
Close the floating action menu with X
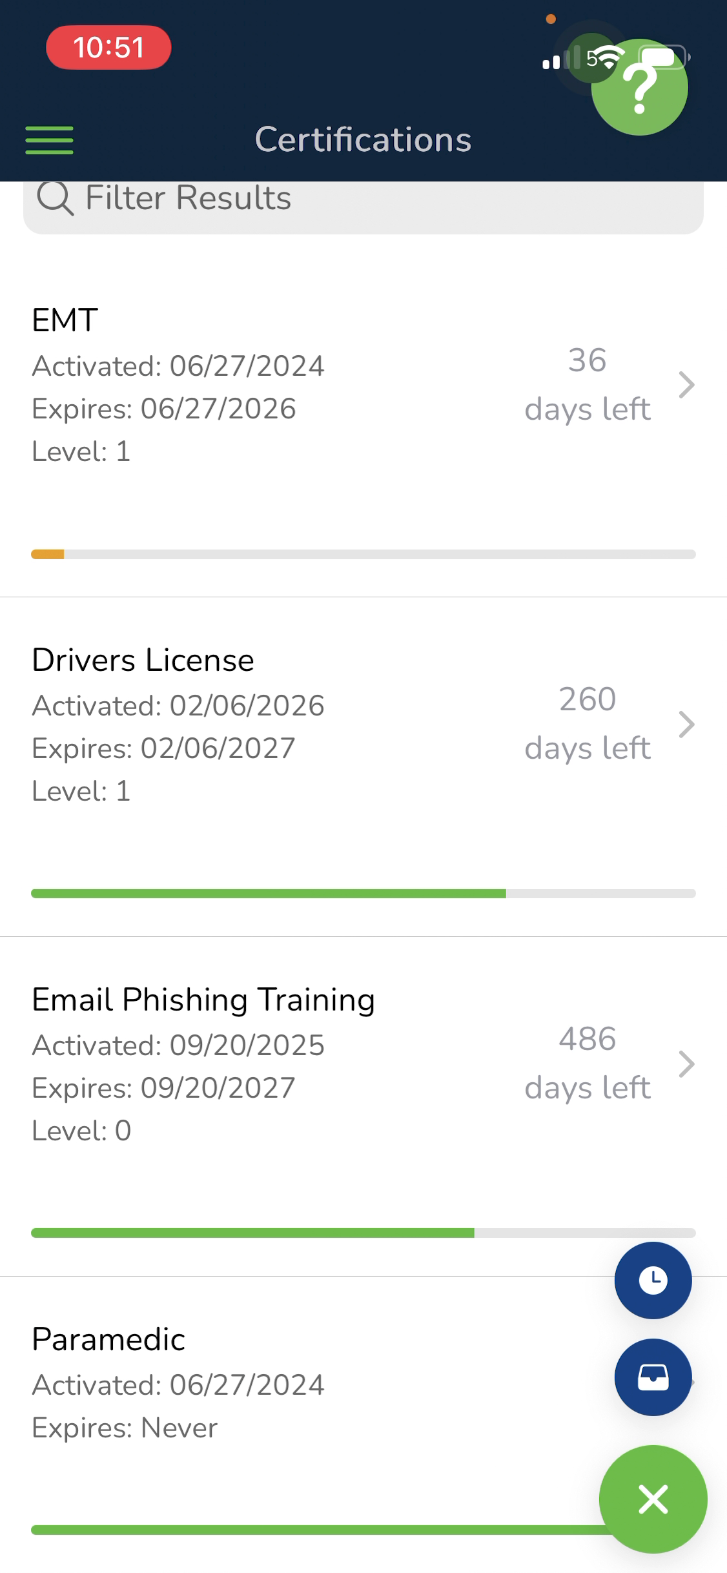(x=653, y=1499)
